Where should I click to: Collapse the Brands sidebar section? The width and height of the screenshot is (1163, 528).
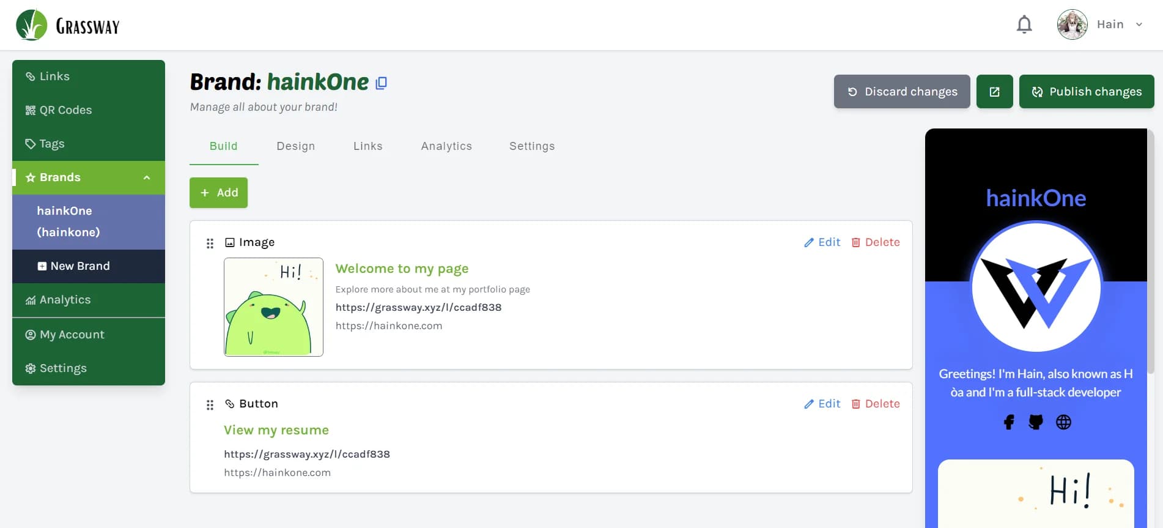click(147, 177)
